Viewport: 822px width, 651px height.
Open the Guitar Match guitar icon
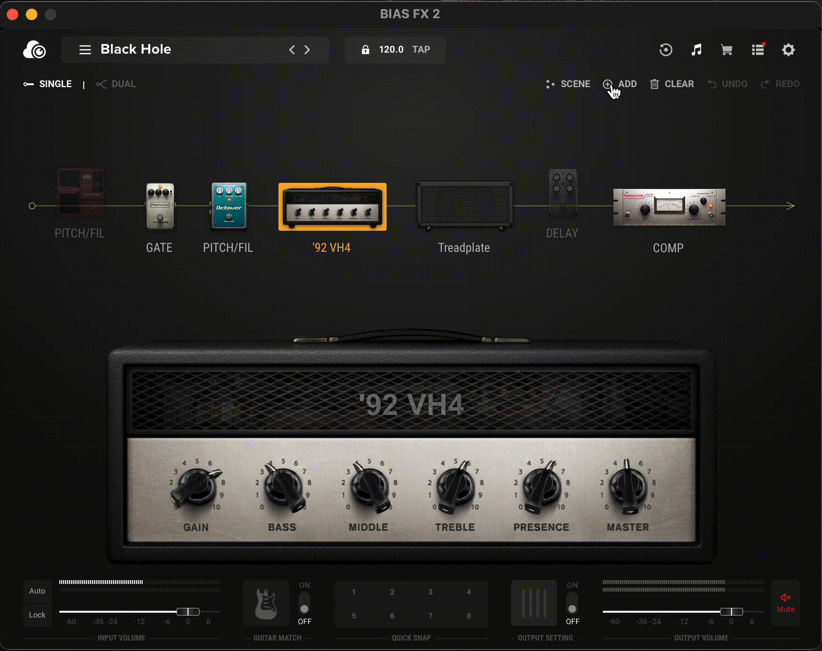[266, 603]
